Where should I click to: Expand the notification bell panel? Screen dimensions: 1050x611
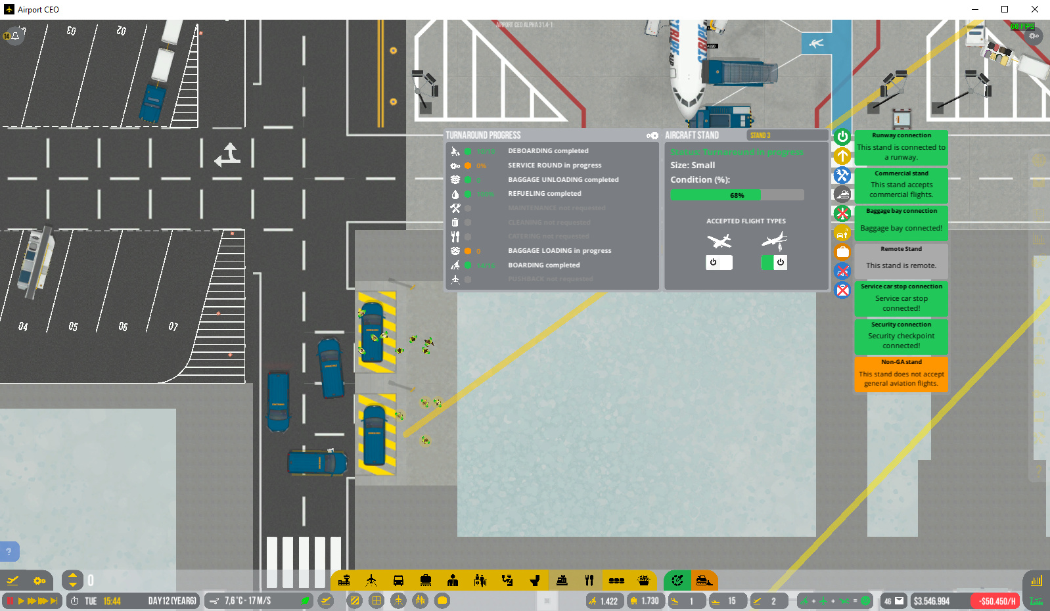point(12,35)
